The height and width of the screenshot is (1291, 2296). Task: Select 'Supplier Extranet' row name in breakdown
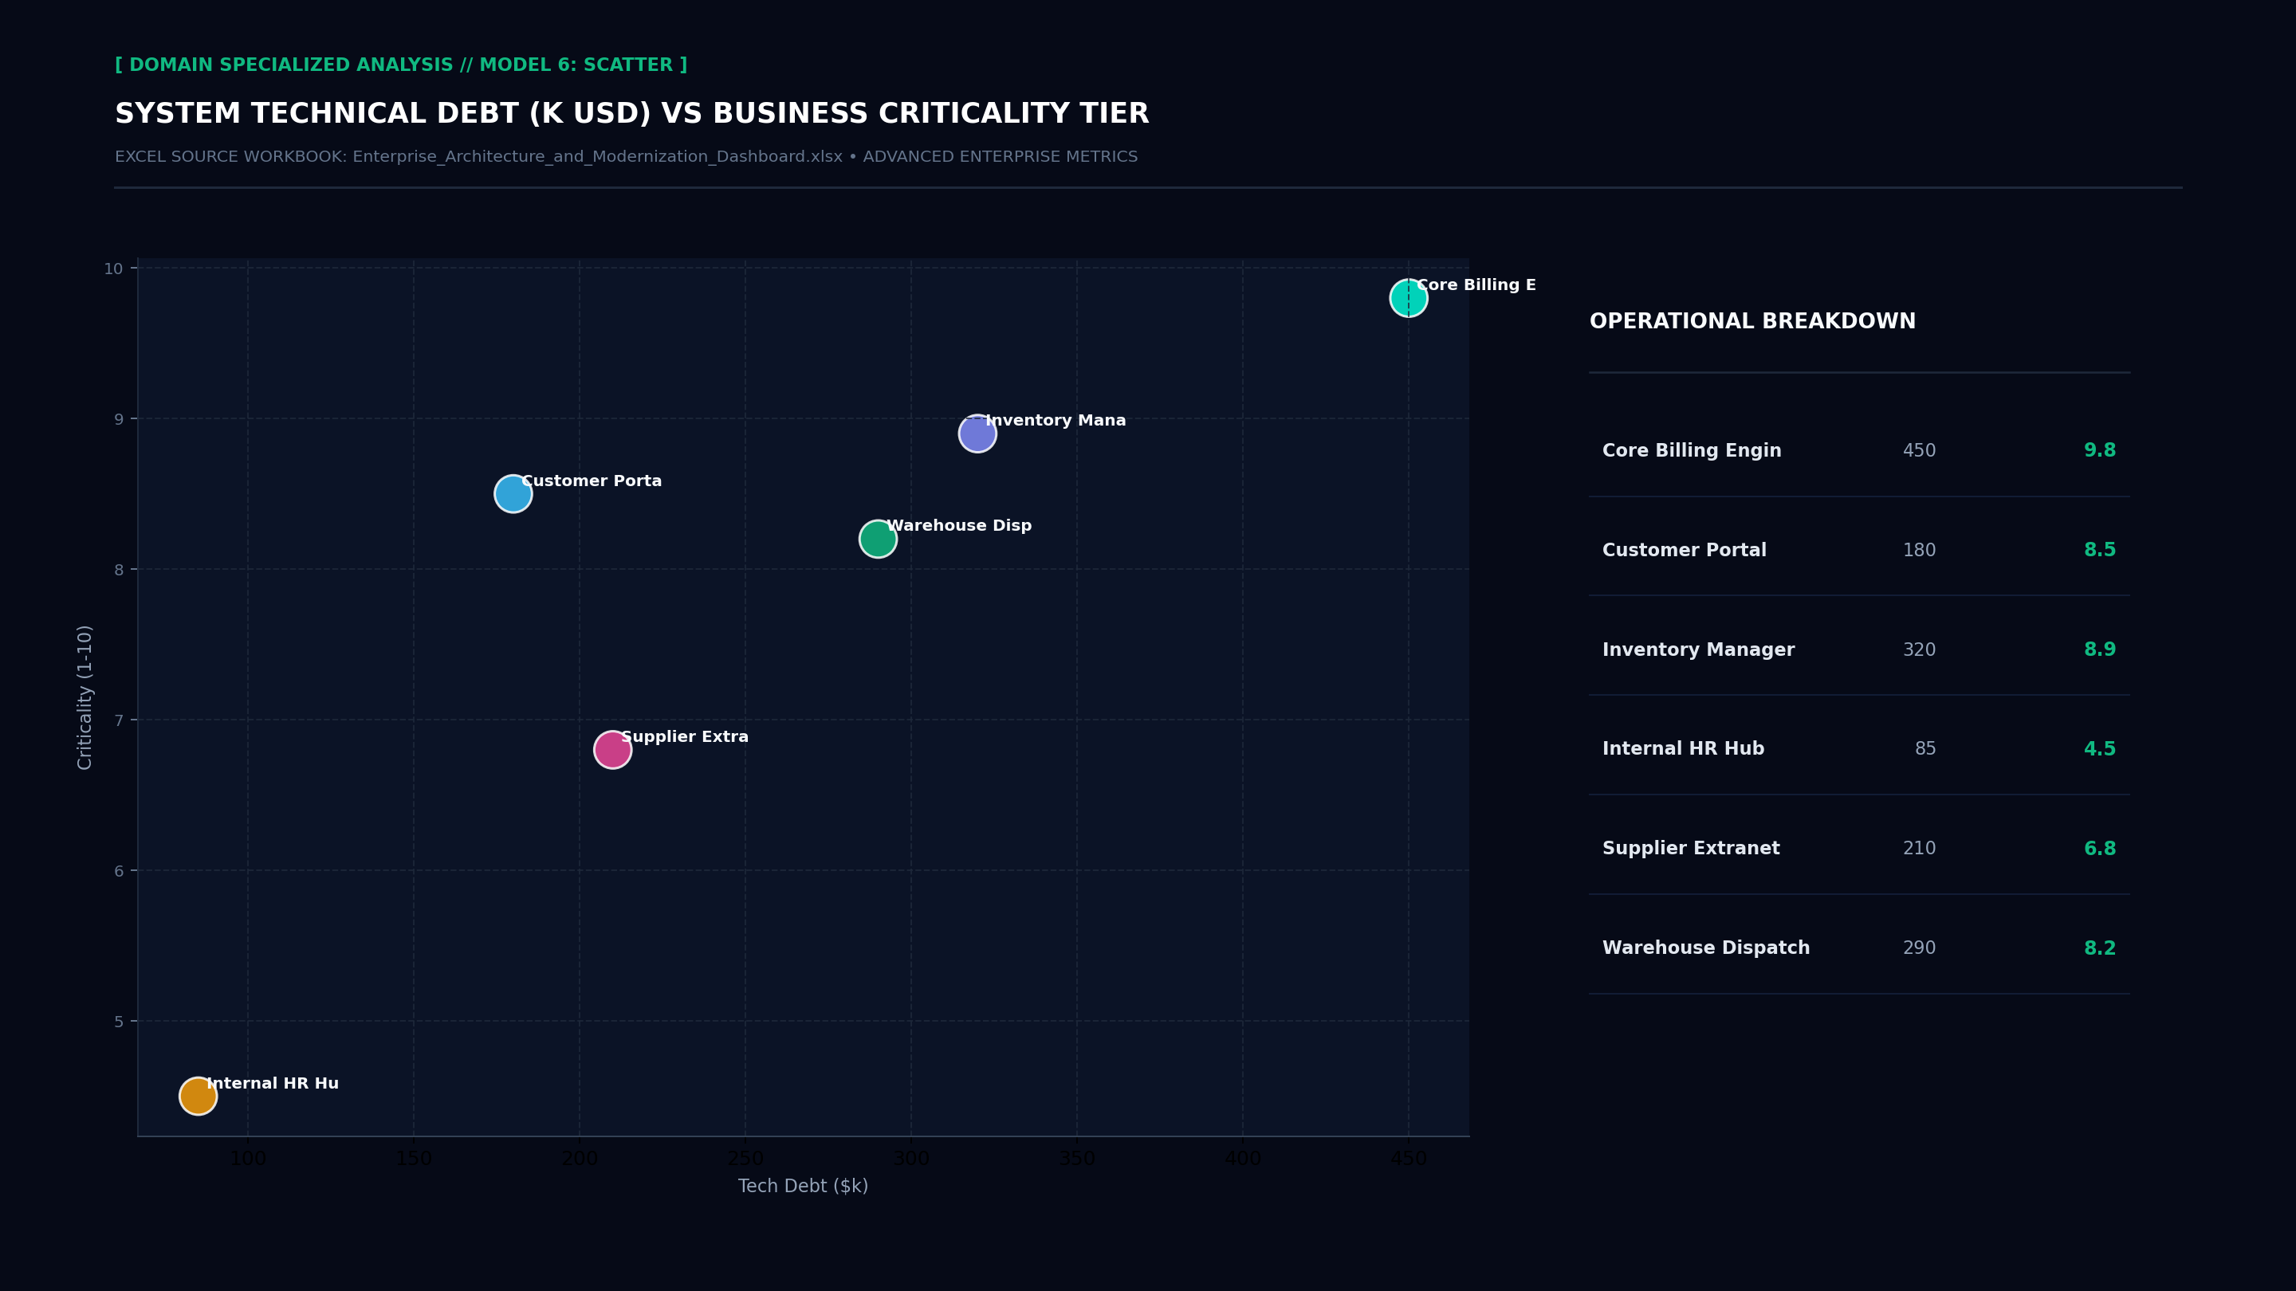click(x=1691, y=849)
